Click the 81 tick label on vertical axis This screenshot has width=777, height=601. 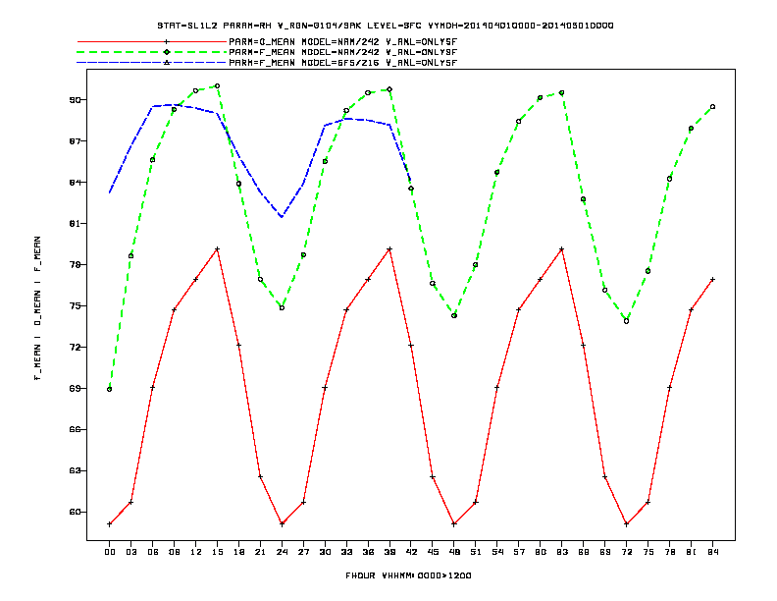point(75,223)
